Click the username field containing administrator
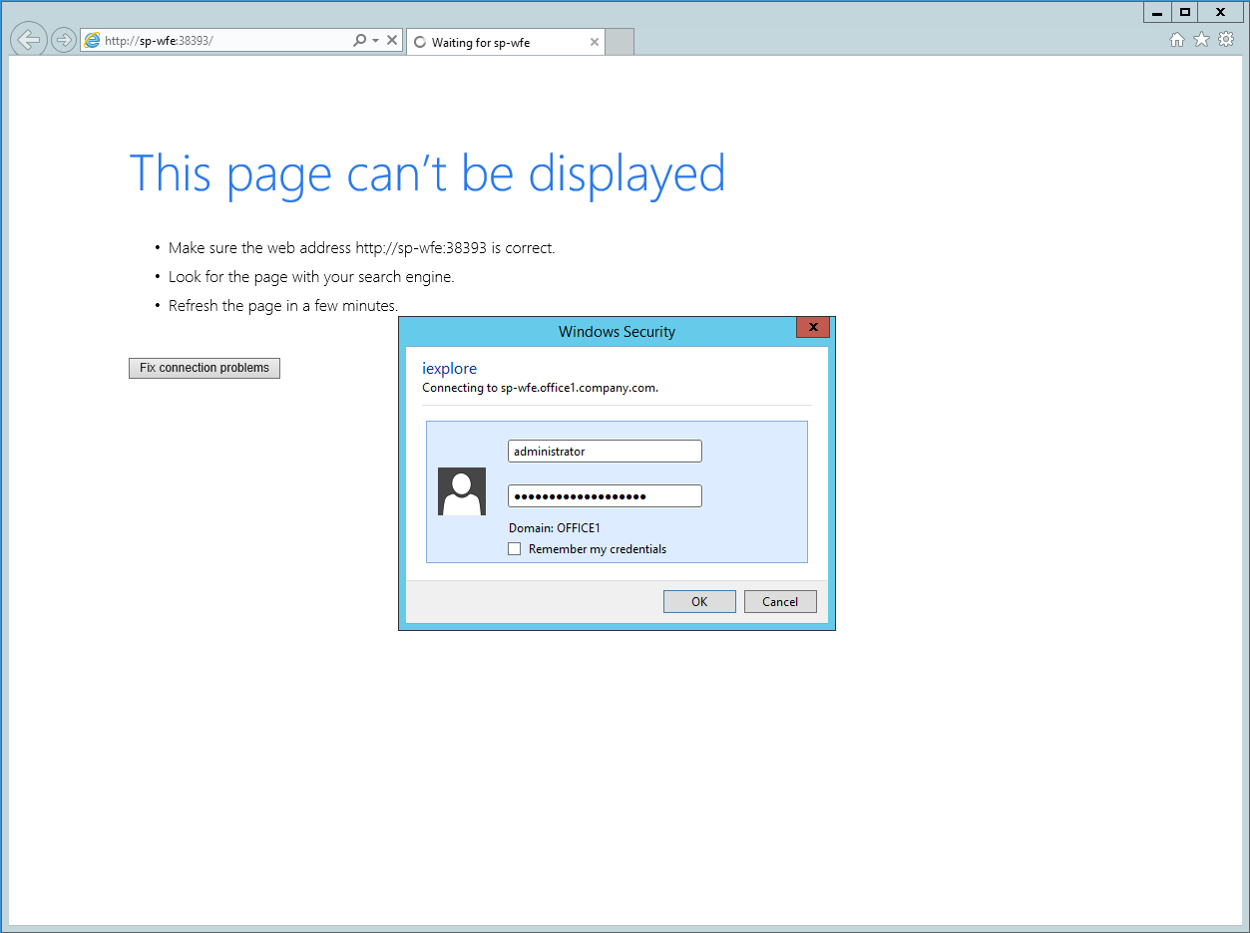Viewport: 1250px width, 933px height. [x=605, y=452]
